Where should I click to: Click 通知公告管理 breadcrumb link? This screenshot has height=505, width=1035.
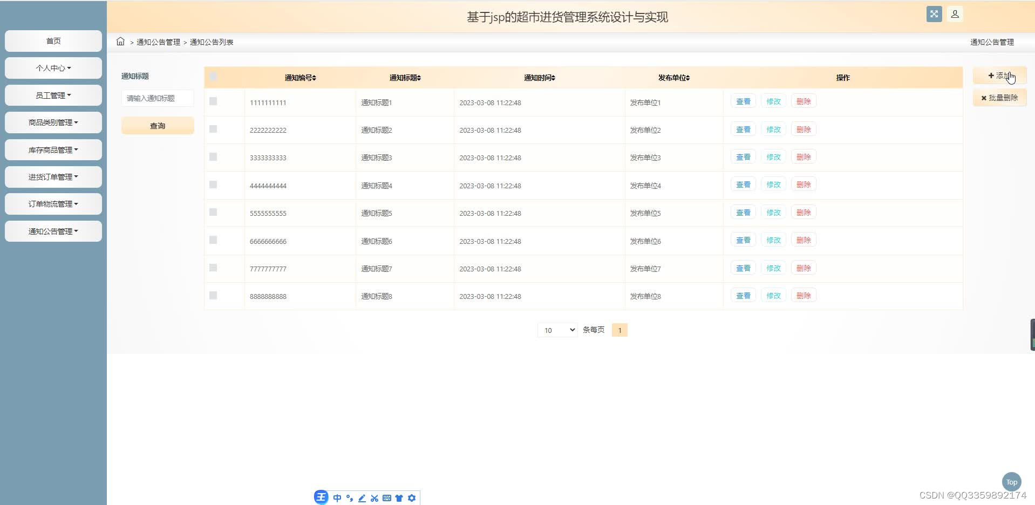tap(158, 42)
